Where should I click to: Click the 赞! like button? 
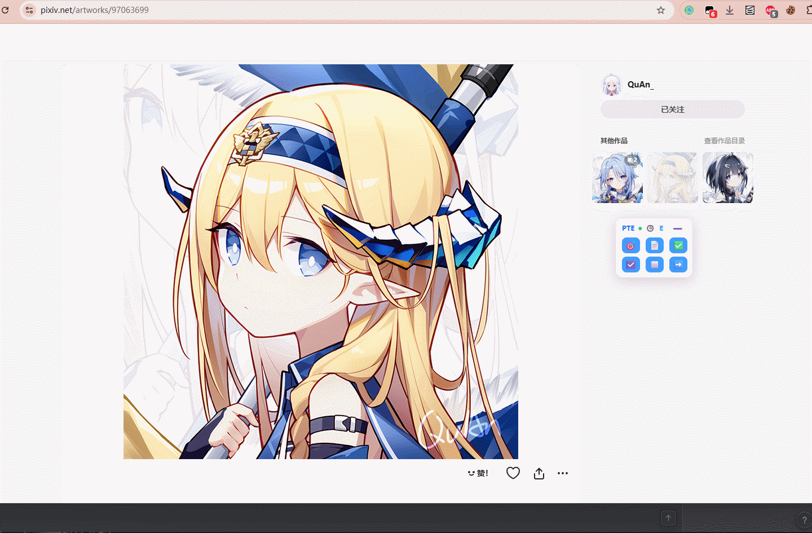pyautogui.click(x=478, y=473)
